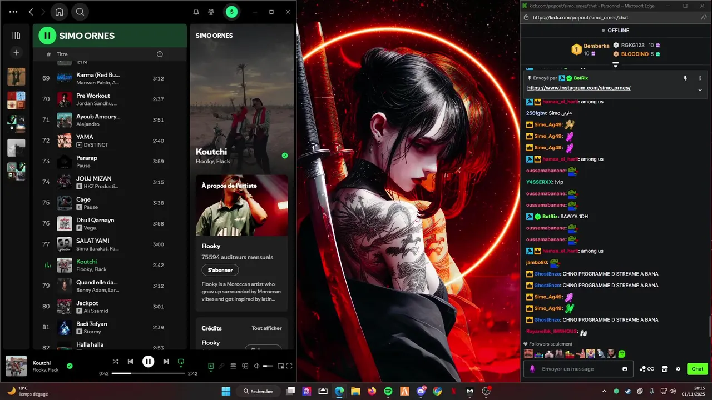Open OBS Studio from the taskbar
Viewport: 712px width, 400px height.
coord(487,391)
